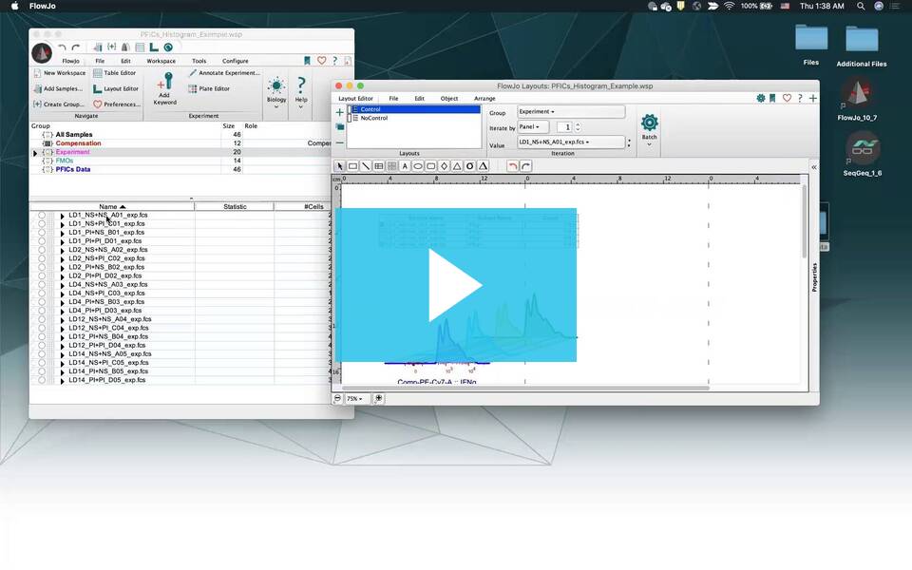Click the undo arrow in workspace quick toolbar

coord(63,47)
